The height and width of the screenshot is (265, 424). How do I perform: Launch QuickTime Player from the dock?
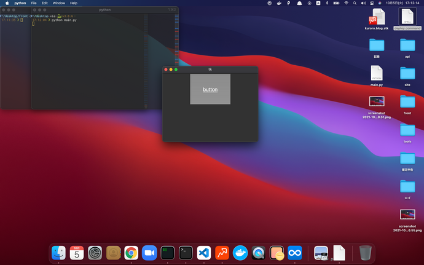[x=258, y=253]
